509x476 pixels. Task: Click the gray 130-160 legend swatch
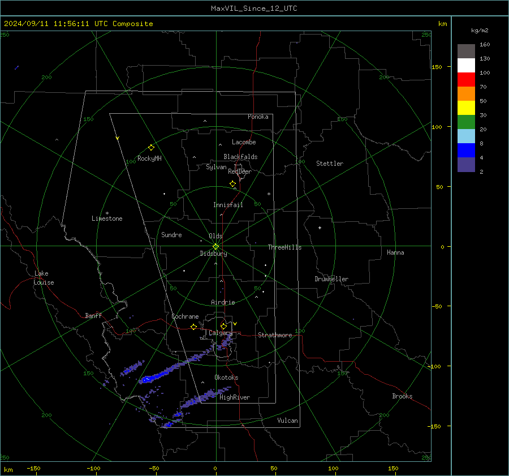click(466, 52)
